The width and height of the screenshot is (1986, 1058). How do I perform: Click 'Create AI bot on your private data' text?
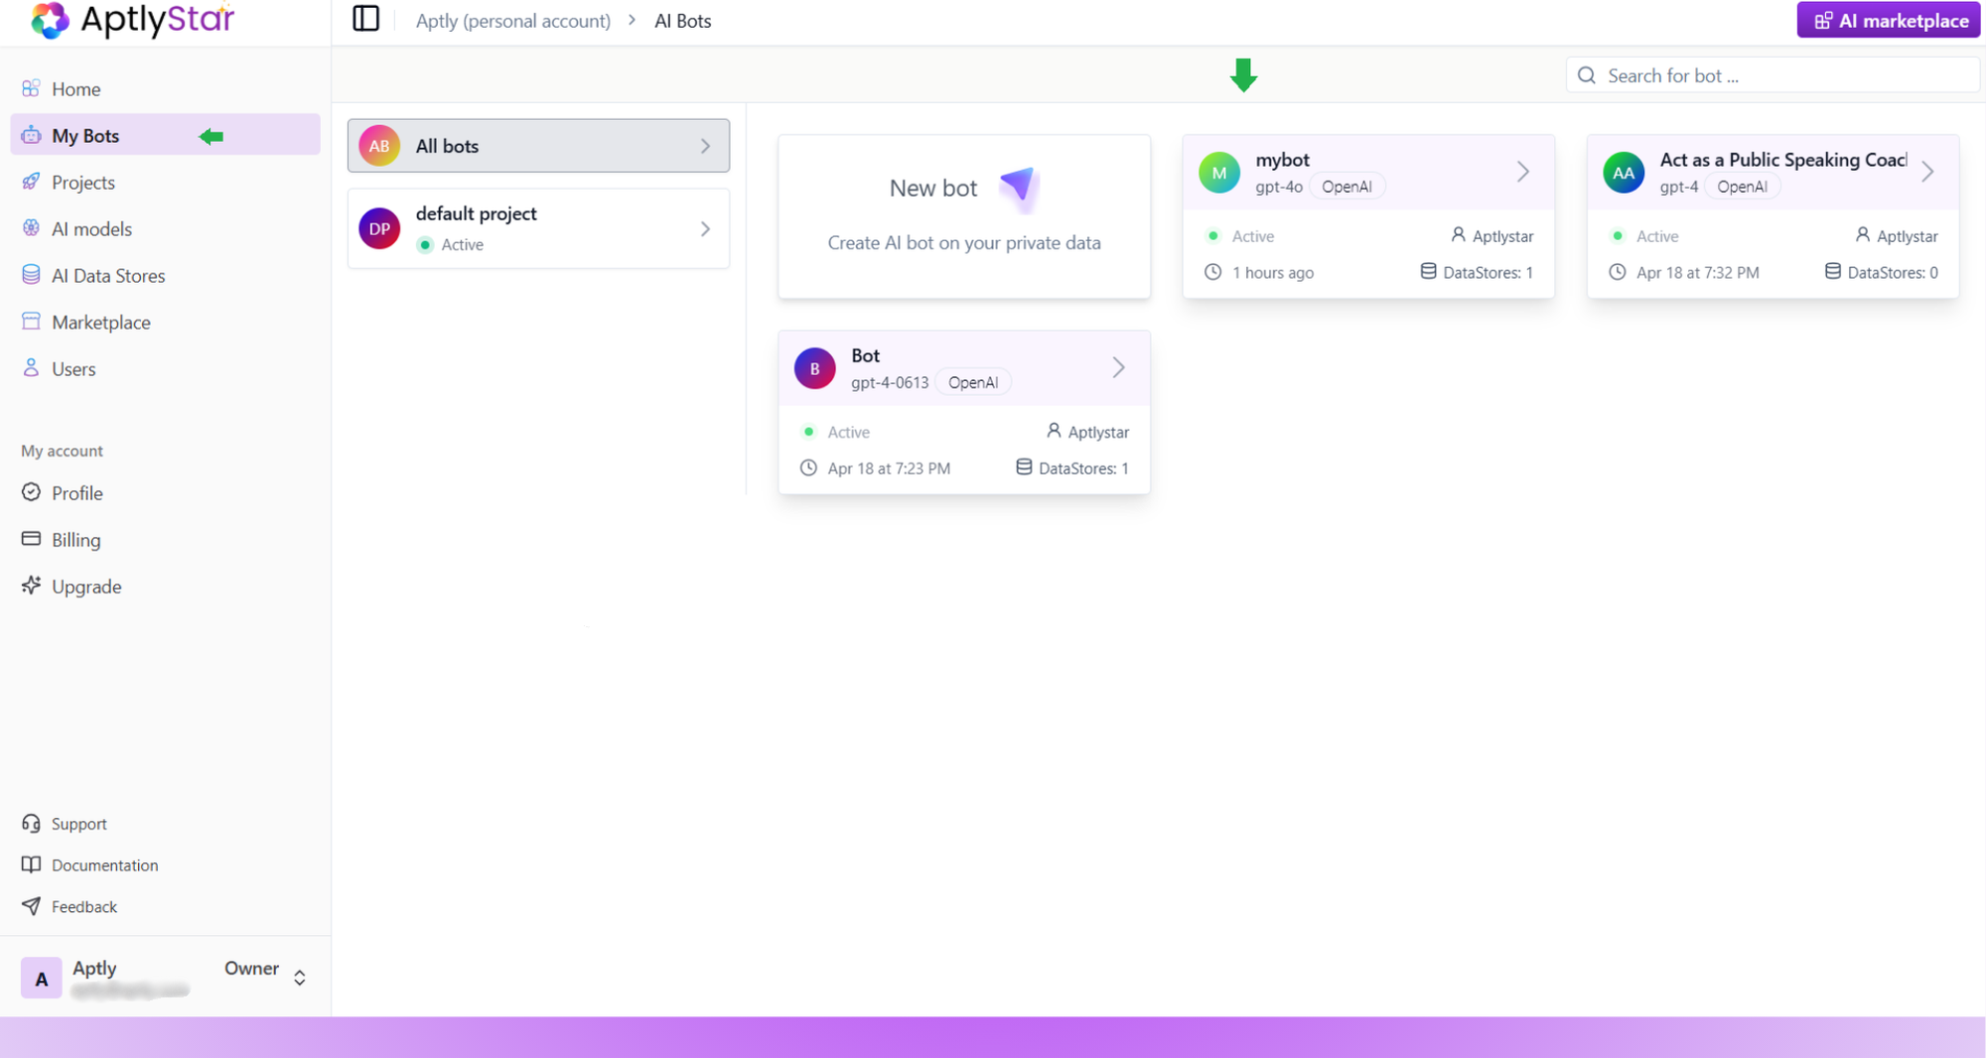[964, 242]
